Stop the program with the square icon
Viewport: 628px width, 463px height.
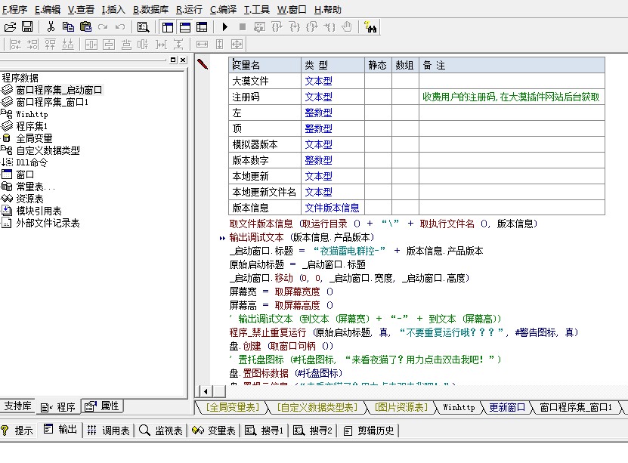coord(243,26)
